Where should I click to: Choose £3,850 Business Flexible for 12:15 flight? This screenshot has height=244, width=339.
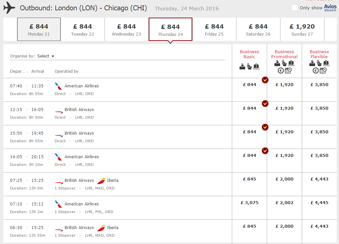pyautogui.click(x=319, y=108)
